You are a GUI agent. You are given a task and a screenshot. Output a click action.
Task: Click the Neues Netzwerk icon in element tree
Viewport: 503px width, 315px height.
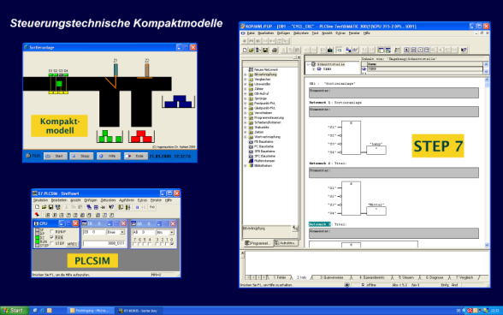coord(251,69)
